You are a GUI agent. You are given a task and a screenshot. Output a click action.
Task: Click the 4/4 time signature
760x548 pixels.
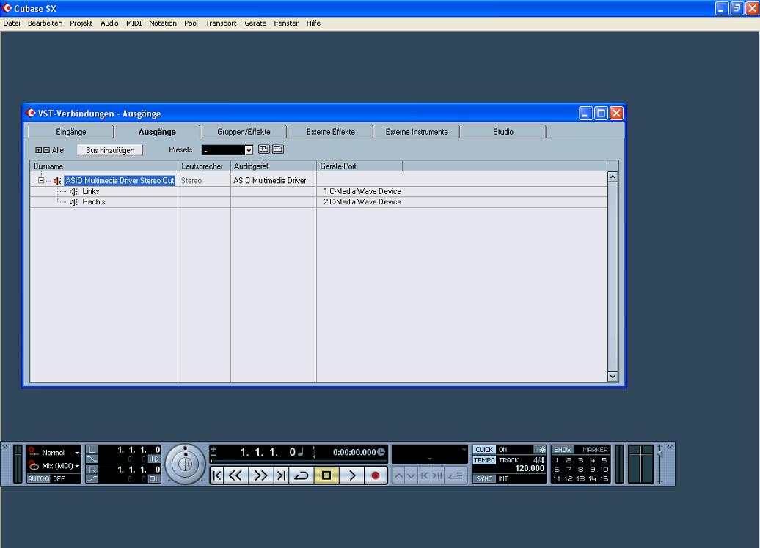tap(538, 460)
